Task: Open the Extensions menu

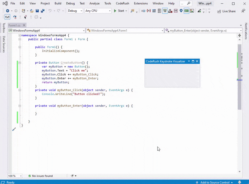Action: pyautogui.click(x=141, y=3)
